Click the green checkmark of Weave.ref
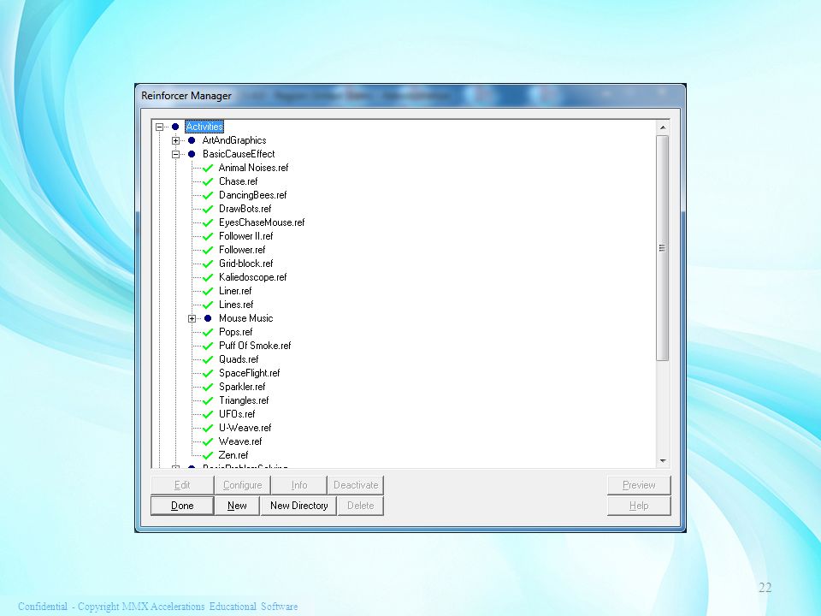This screenshot has width=821, height=616. click(x=208, y=441)
